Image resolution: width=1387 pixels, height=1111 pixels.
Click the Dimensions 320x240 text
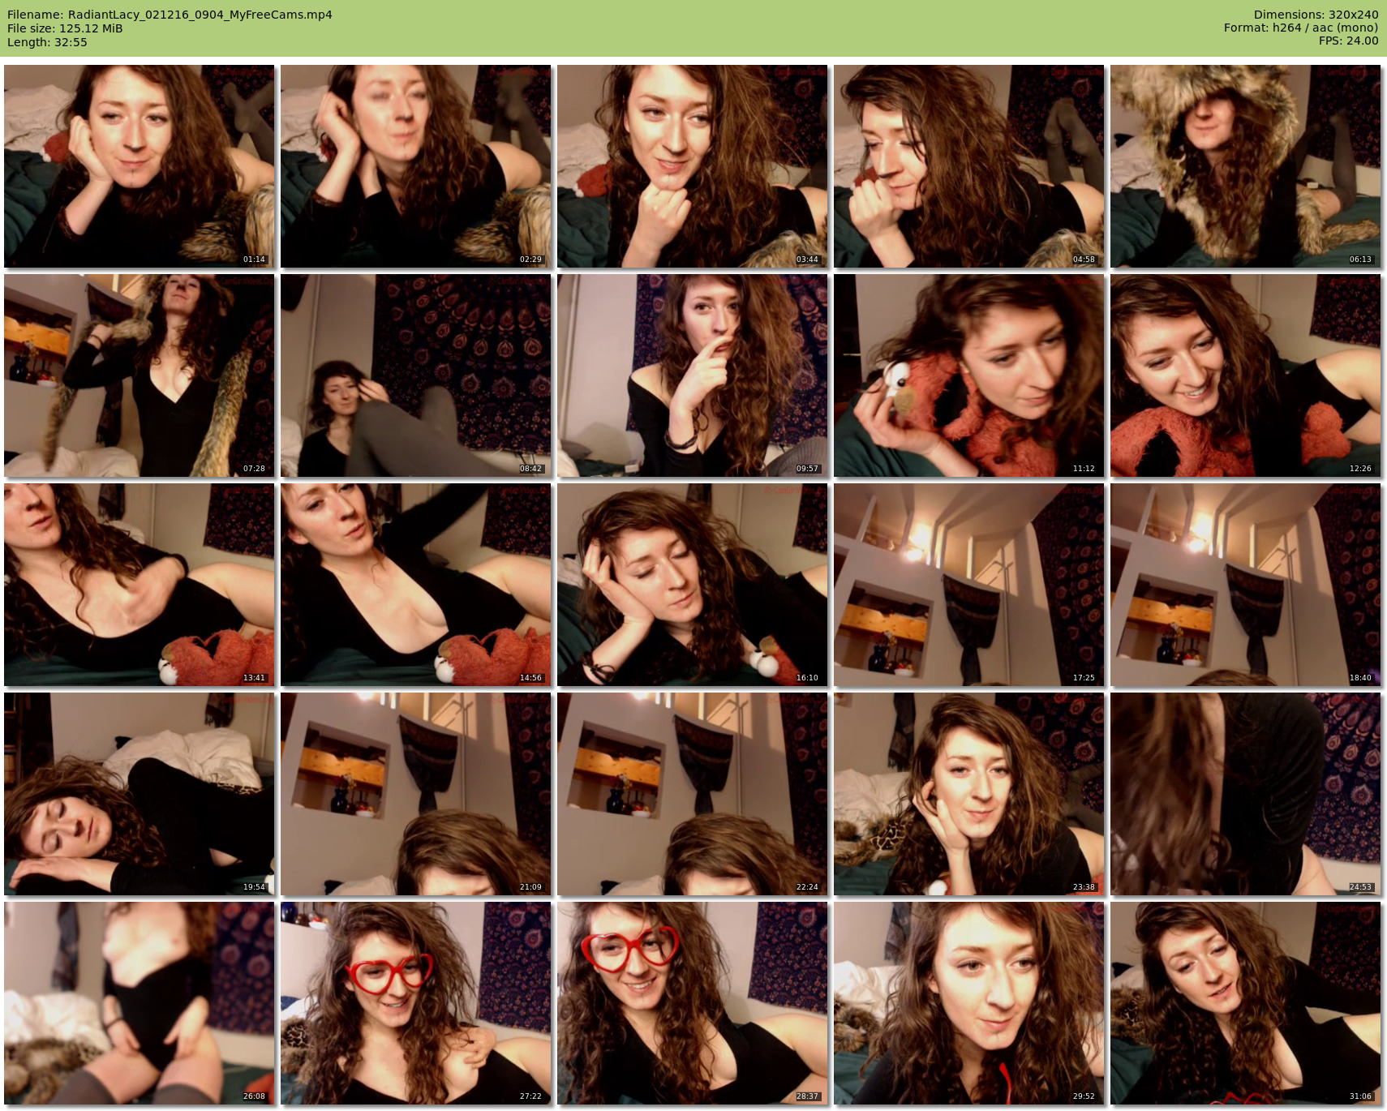tap(1316, 15)
